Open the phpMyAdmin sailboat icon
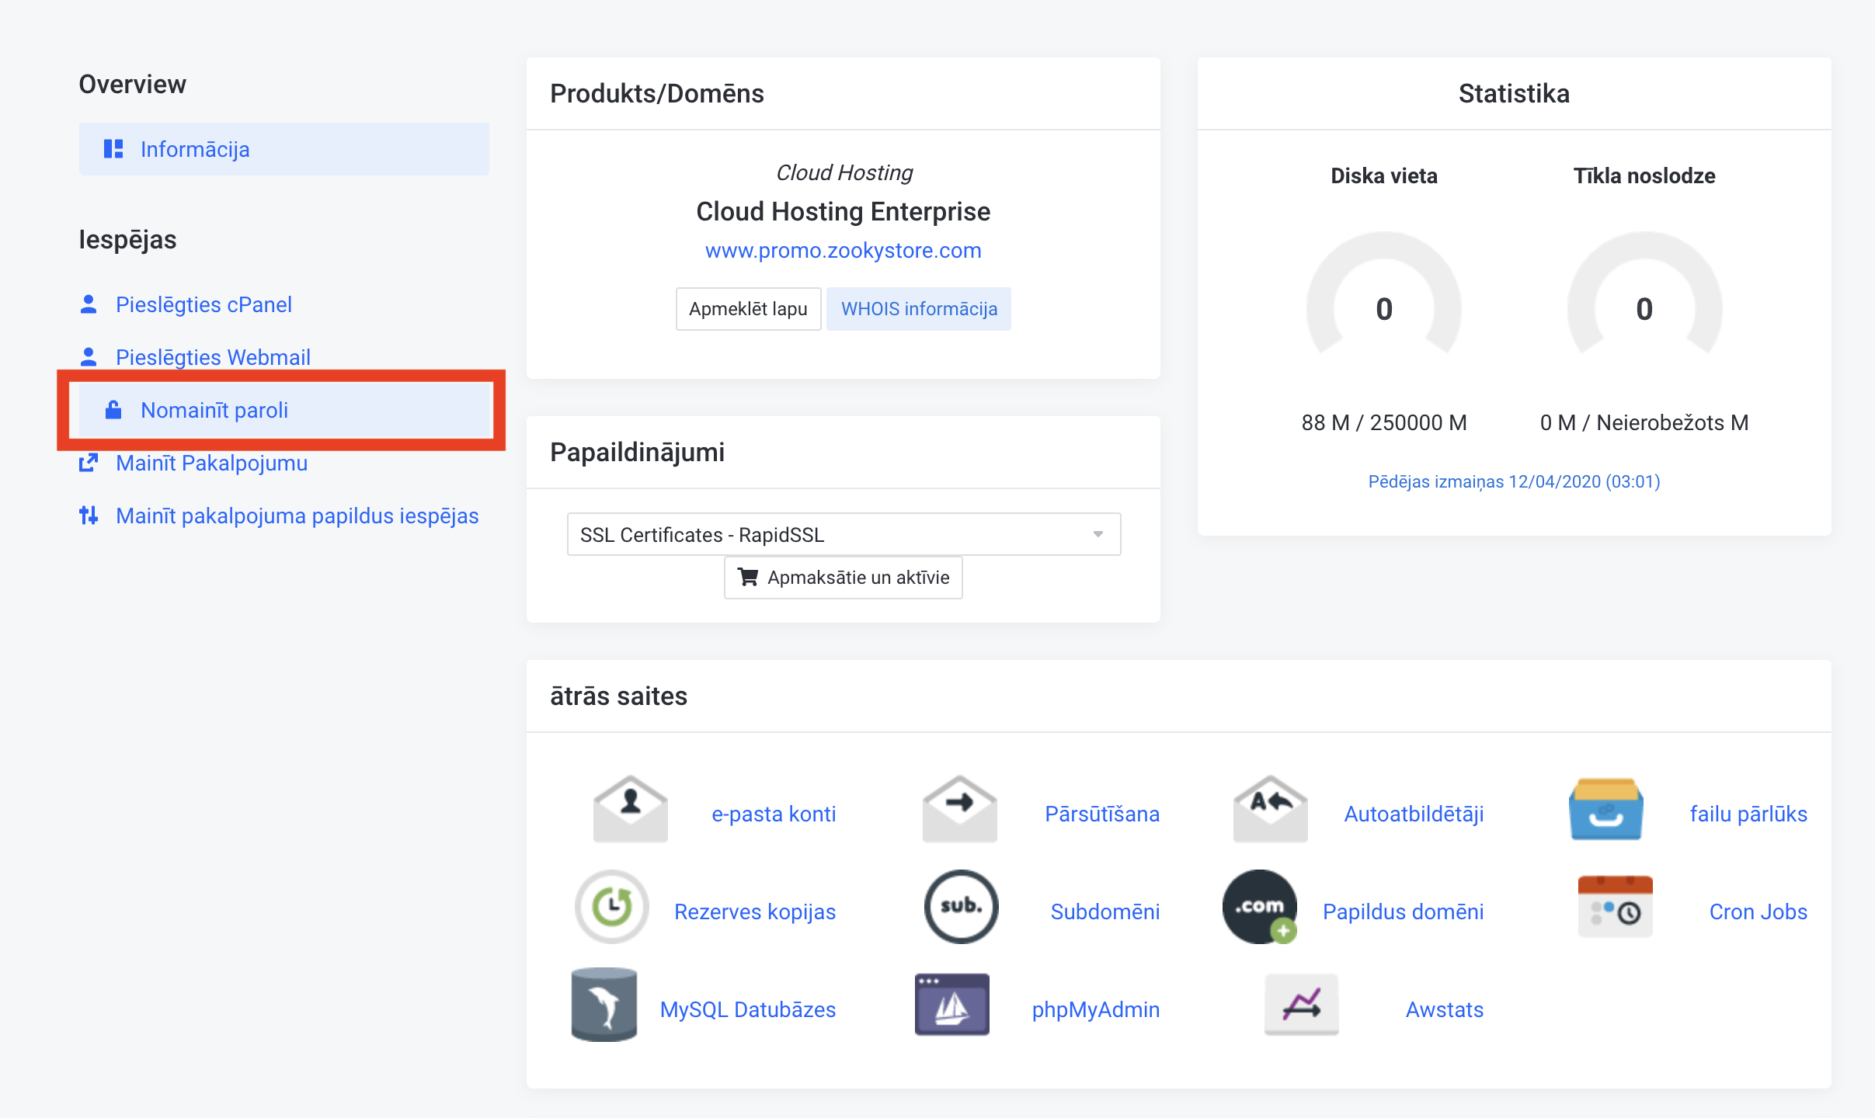 pyautogui.click(x=951, y=1005)
